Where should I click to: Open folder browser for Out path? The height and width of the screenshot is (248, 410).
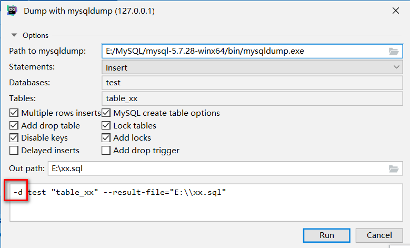tap(393, 169)
